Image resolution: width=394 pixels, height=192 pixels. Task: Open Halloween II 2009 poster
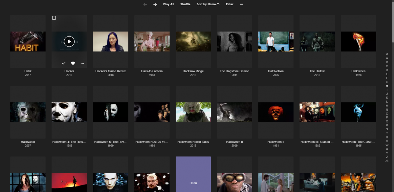(234, 112)
